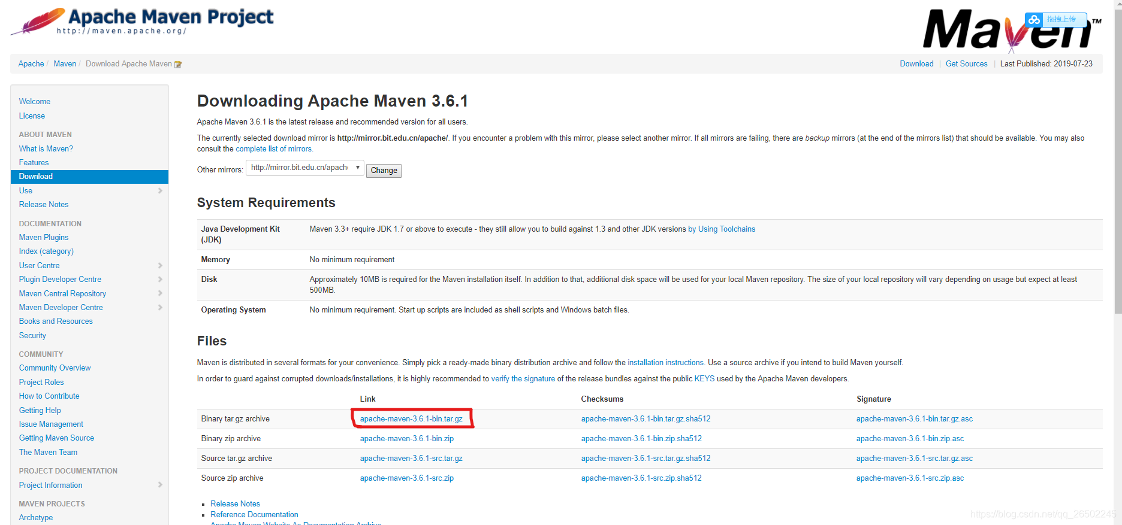Open bin.zip.sha512 checksum link
The image size is (1122, 525).
pos(641,439)
